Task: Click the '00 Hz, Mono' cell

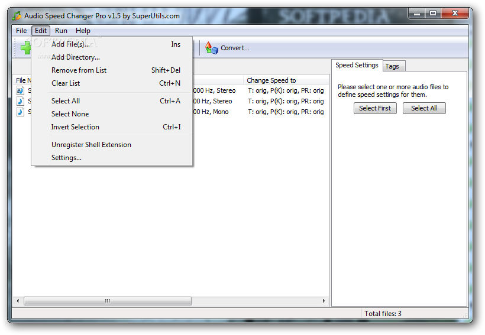Action: 211,112
